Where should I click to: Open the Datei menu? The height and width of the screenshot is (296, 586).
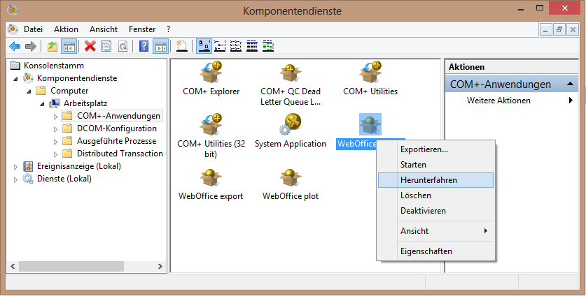(x=34, y=29)
